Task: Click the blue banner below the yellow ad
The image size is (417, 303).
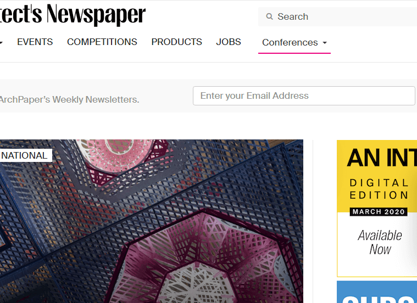Action: pos(377,292)
